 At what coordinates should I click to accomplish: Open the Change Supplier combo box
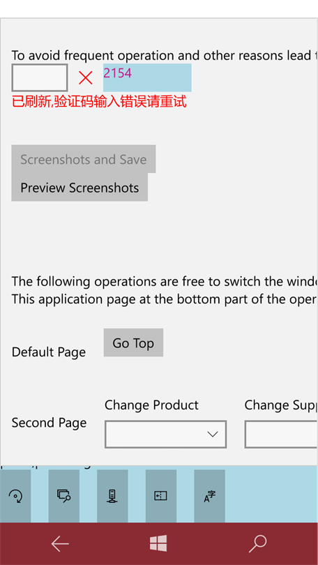pyautogui.click(x=281, y=434)
